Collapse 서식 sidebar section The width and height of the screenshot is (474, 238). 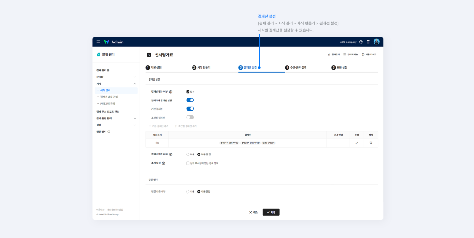[135, 84]
